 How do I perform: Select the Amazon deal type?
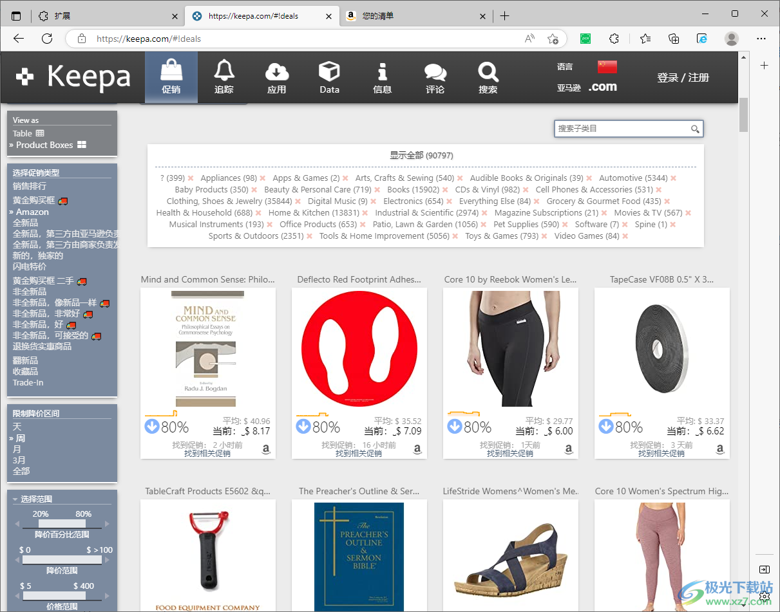(x=32, y=212)
